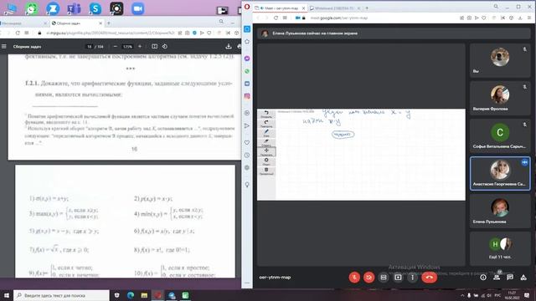
Task: Select Елена Лукьянова's participant tile
Action: 500,211
